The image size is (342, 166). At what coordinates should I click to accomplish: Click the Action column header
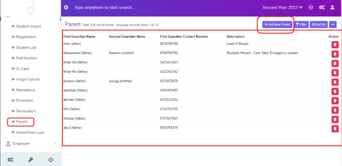pos(334,37)
